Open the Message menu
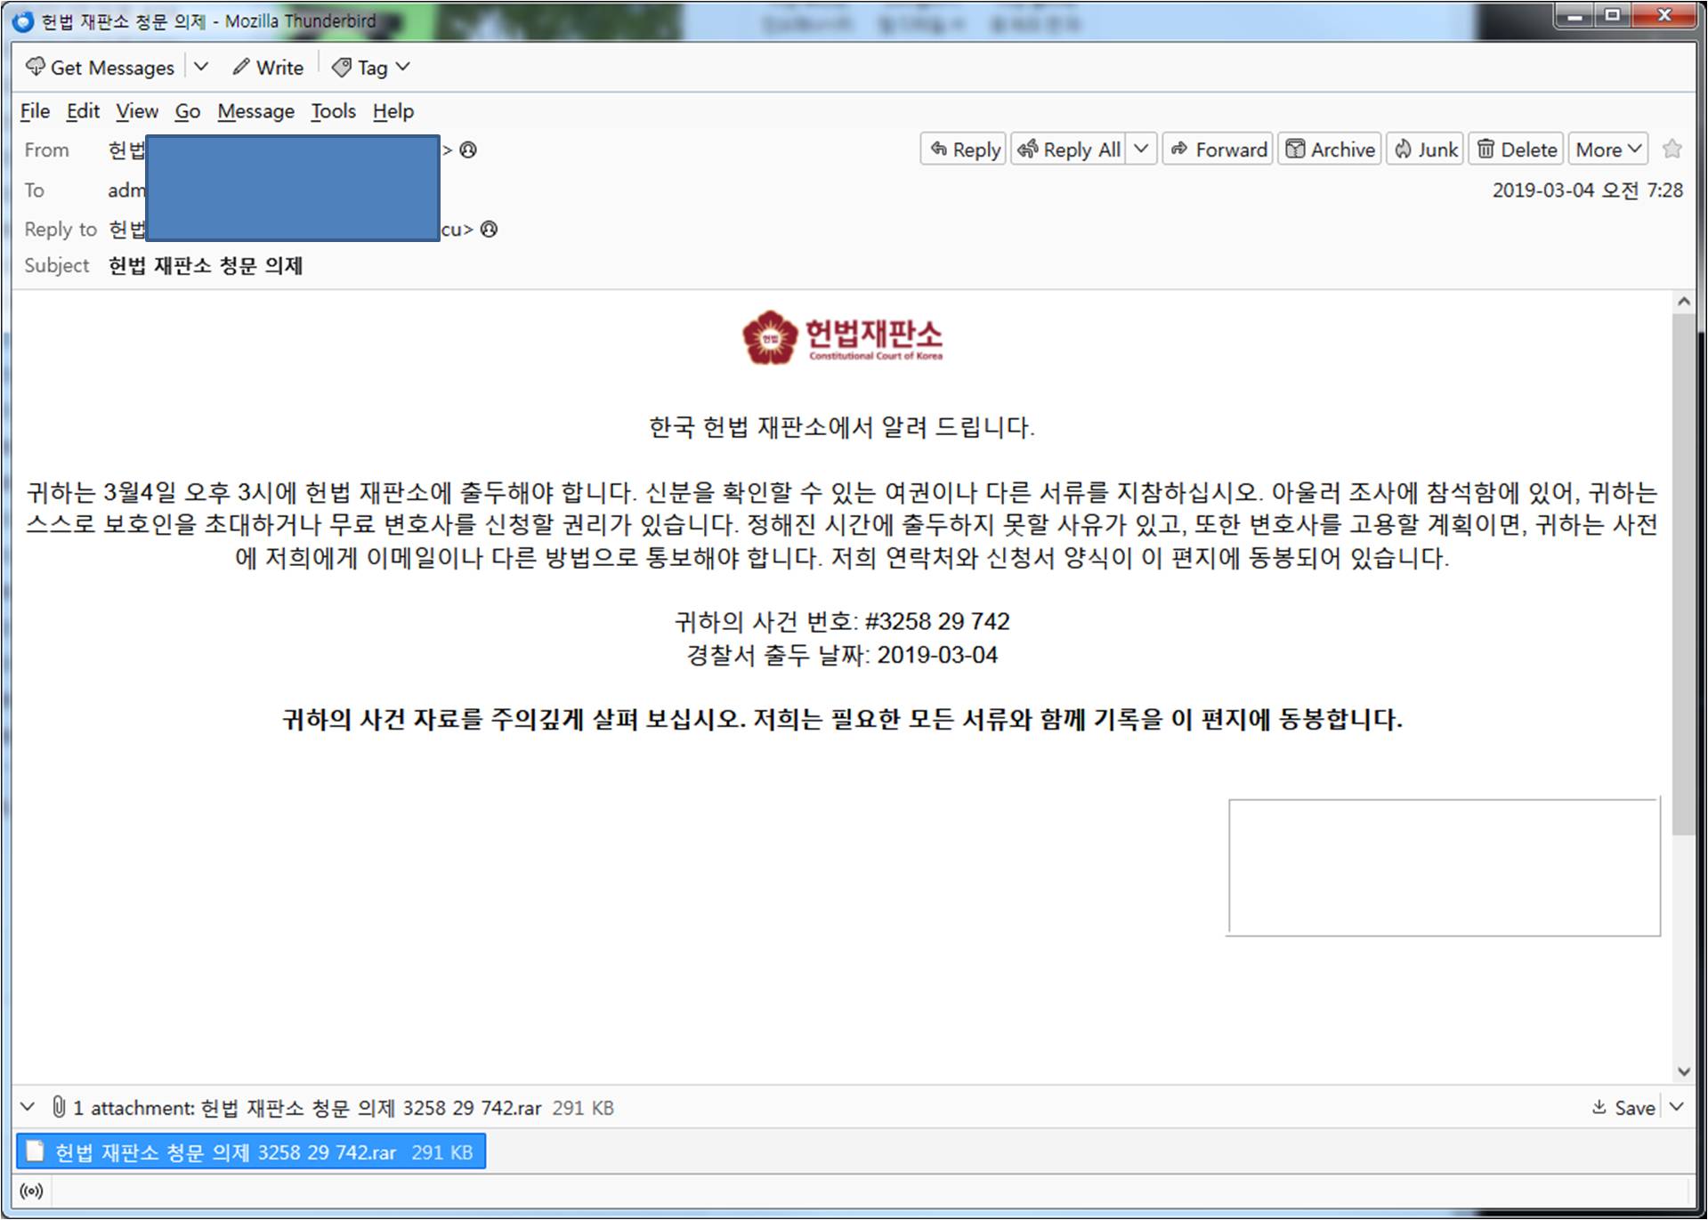The width and height of the screenshot is (1708, 1220). (x=255, y=111)
